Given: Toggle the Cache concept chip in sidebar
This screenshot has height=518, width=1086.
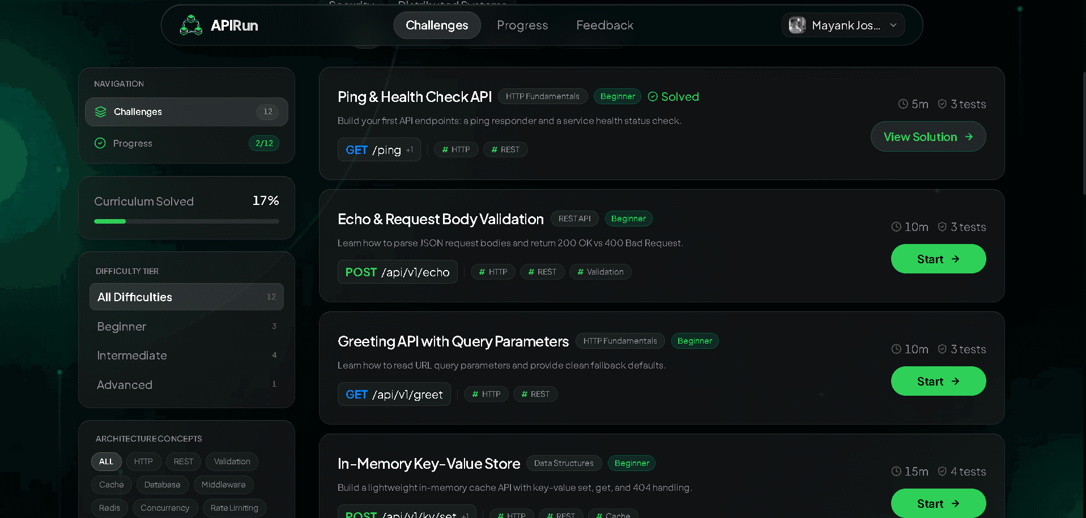Looking at the screenshot, I should point(112,485).
